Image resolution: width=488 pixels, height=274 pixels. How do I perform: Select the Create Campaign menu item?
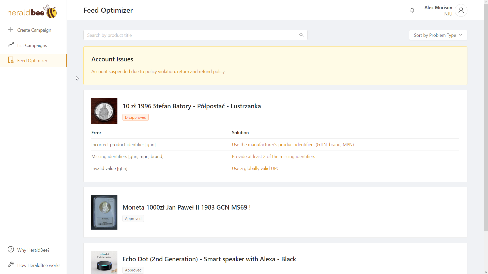click(34, 30)
